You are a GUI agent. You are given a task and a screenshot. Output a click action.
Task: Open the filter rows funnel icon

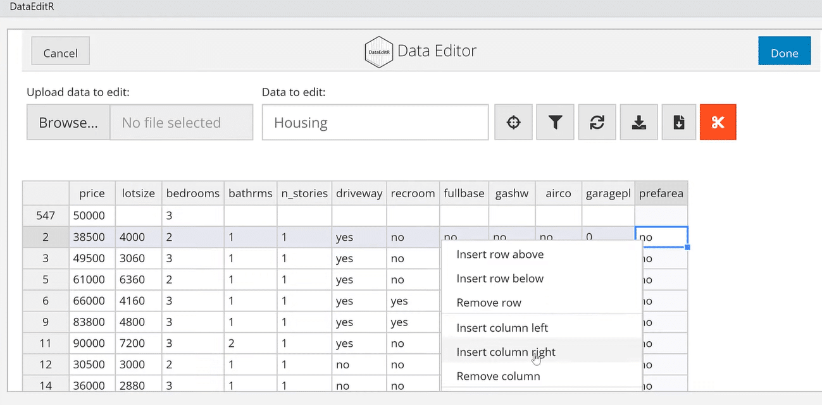point(555,122)
